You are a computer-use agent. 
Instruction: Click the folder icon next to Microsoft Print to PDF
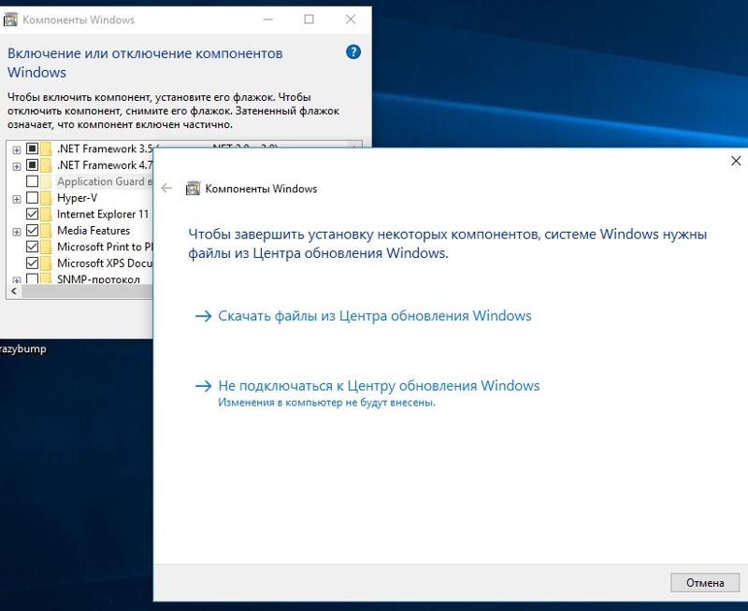click(x=46, y=247)
